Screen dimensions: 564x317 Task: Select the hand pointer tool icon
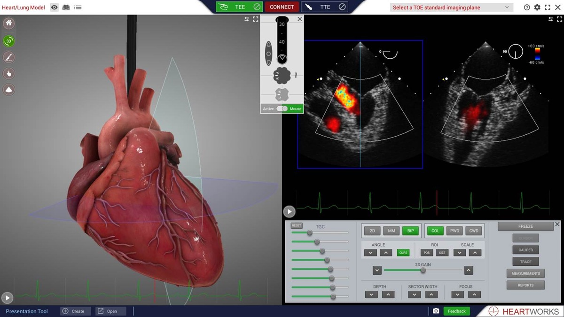pos(8,73)
